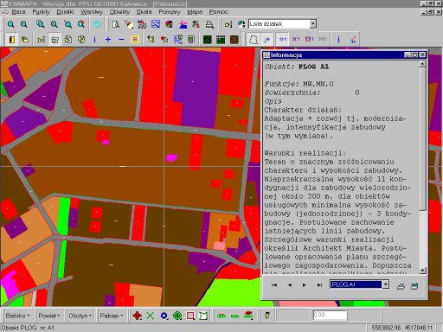Click the first zoom magnifier icon in the toolbar
443x332 pixels.
[10, 24]
